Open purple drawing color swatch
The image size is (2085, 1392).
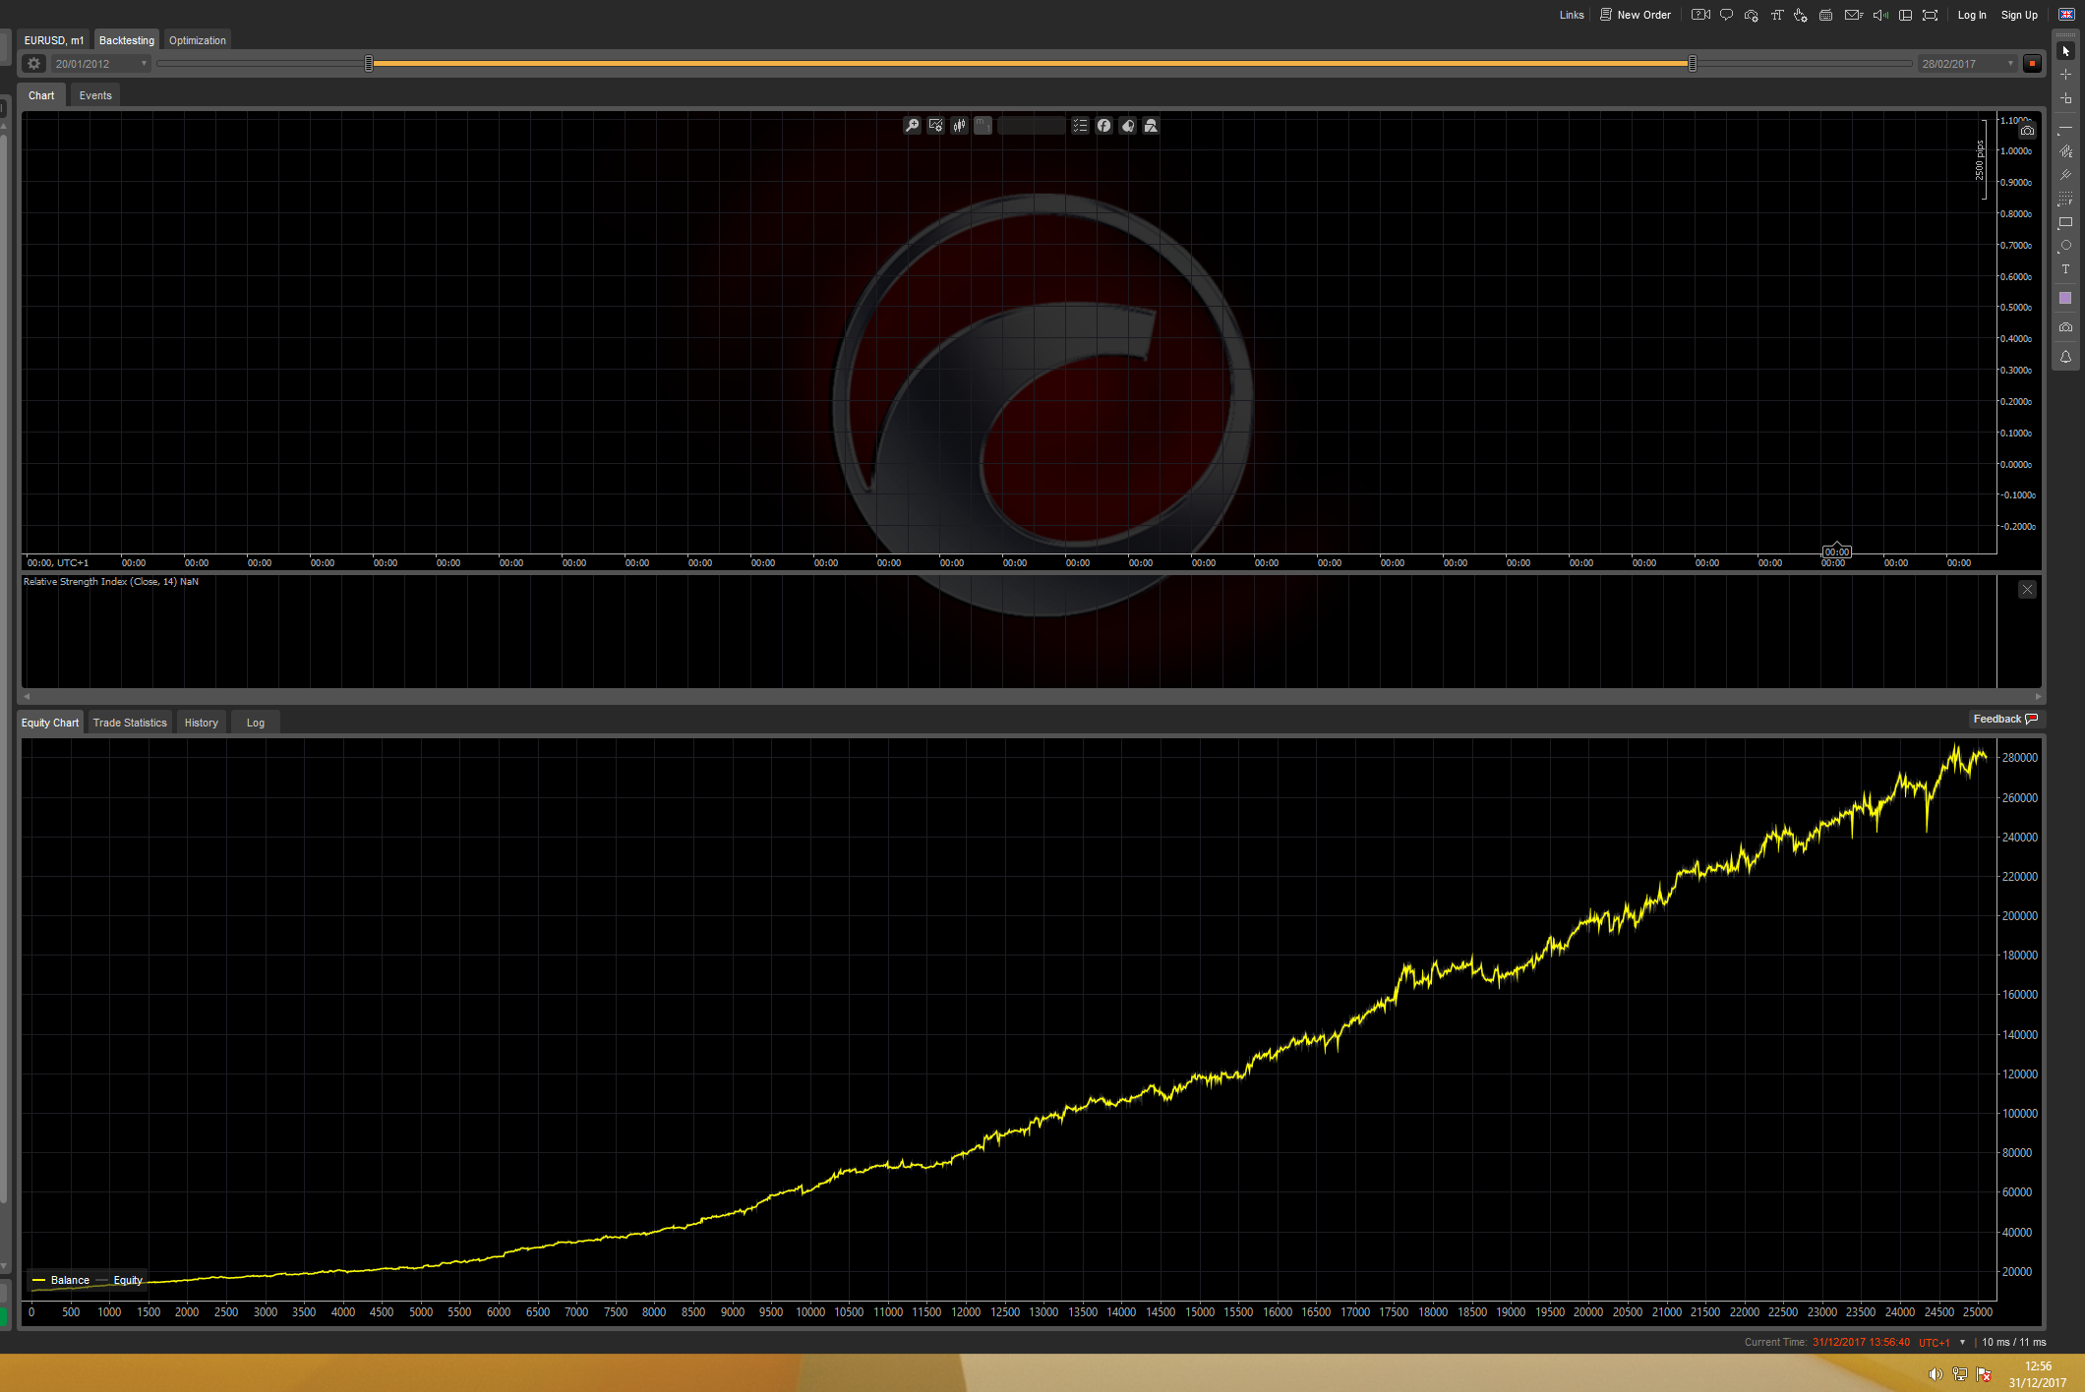2065,298
